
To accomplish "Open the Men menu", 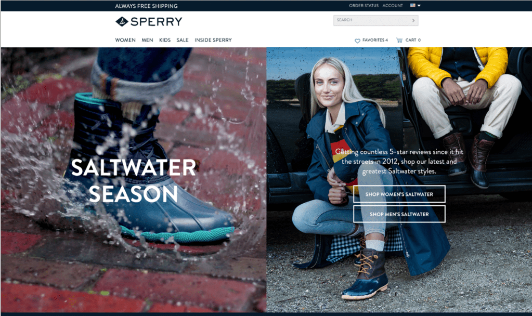I will (x=147, y=40).
